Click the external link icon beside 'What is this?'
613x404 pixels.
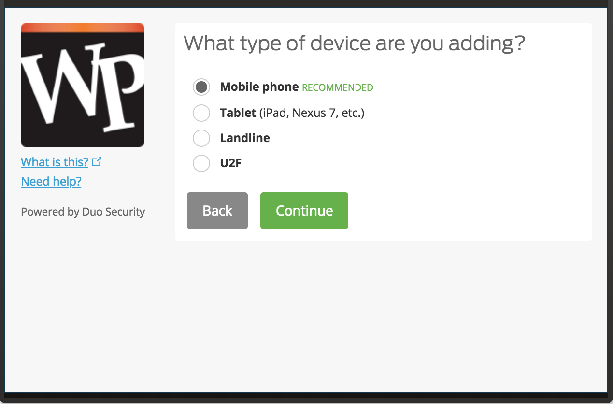pyautogui.click(x=97, y=162)
